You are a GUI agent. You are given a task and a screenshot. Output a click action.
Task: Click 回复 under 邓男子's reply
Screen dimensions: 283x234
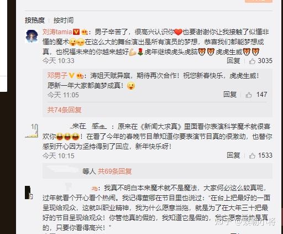coord(230,95)
